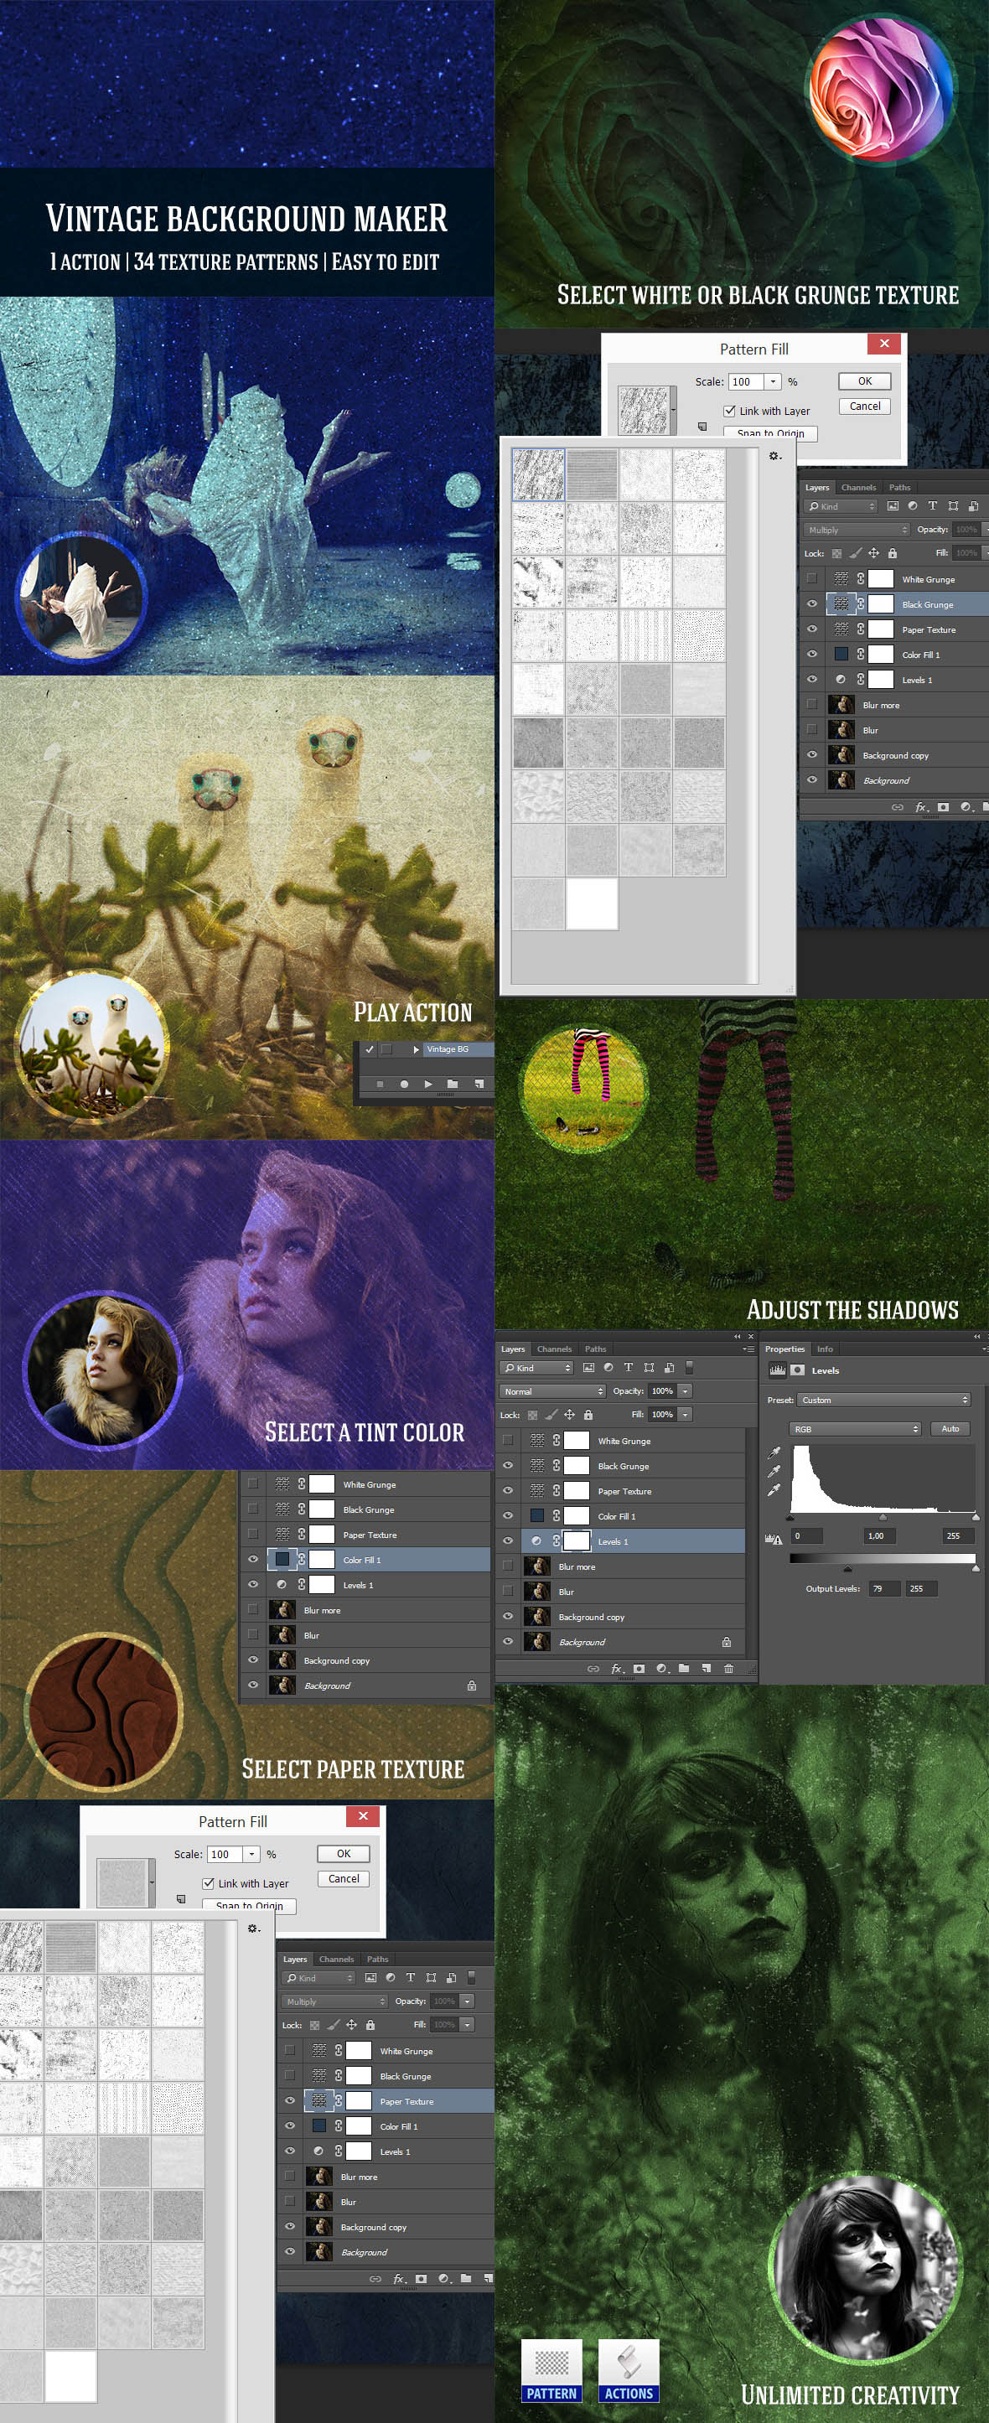Click the midtone slider under the histogram

click(x=882, y=1516)
